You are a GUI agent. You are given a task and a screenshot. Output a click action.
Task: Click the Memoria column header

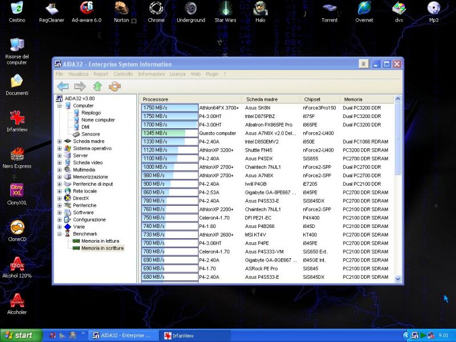pyautogui.click(x=367, y=99)
